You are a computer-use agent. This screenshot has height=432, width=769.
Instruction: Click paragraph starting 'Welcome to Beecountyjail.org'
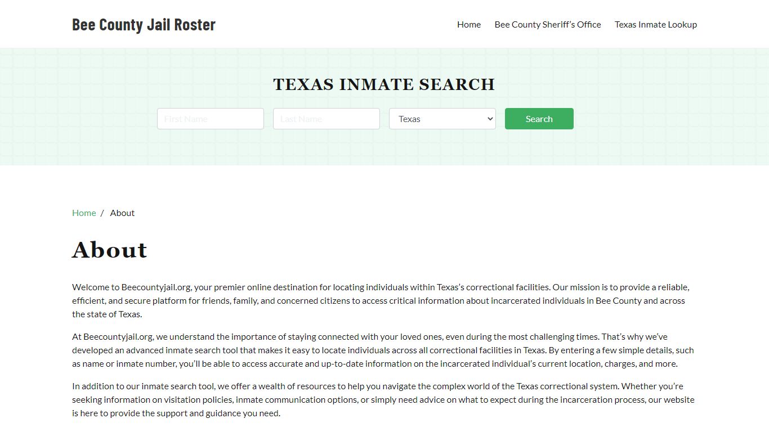(384, 300)
